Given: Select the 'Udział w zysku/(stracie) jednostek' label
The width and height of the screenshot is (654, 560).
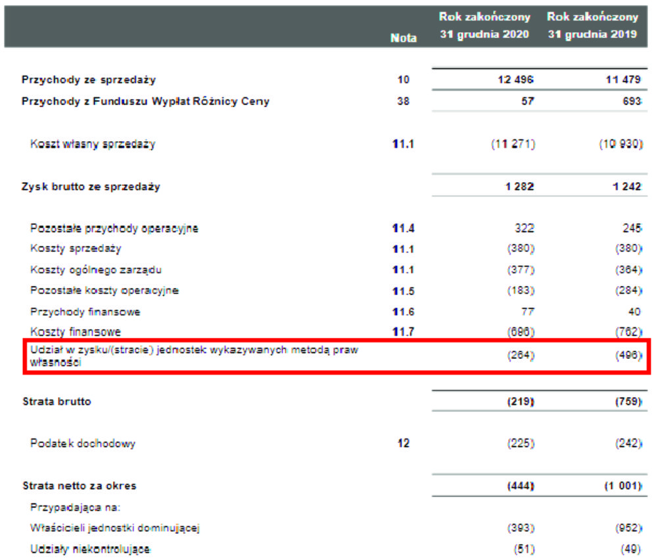Looking at the screenshot, I should pos(194,356).
